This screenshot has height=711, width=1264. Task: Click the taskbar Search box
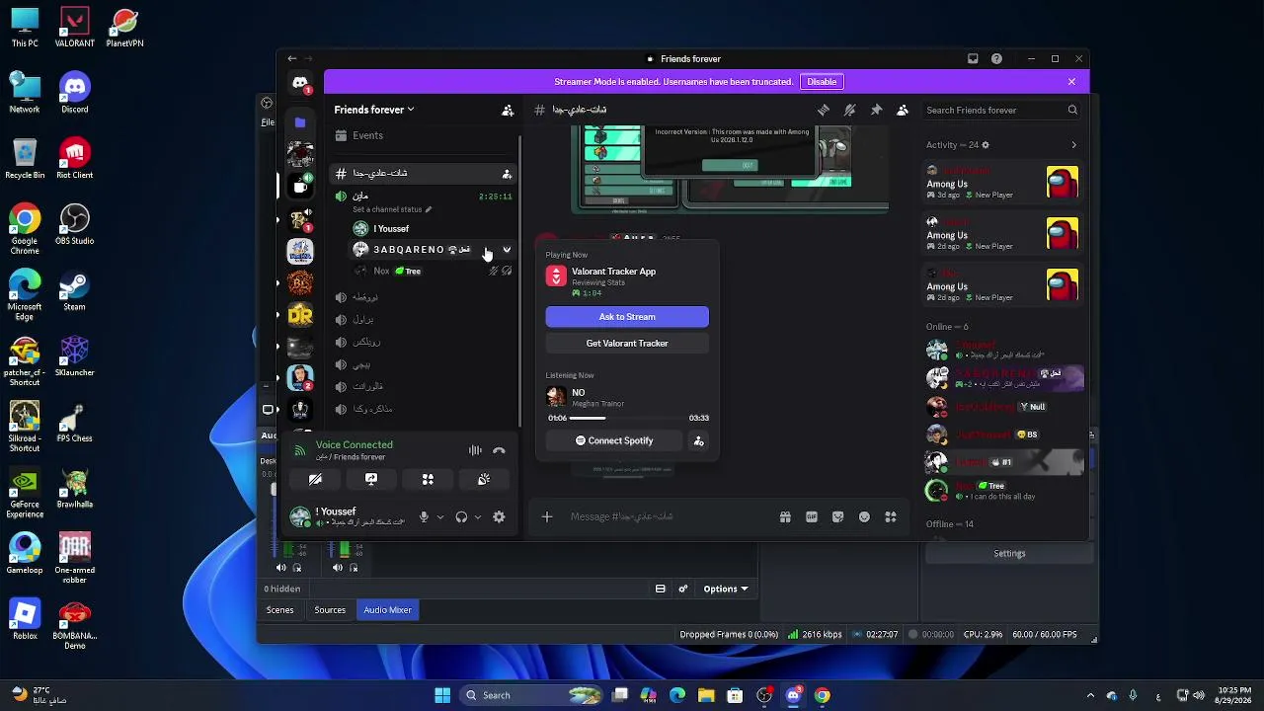point(533,695)
